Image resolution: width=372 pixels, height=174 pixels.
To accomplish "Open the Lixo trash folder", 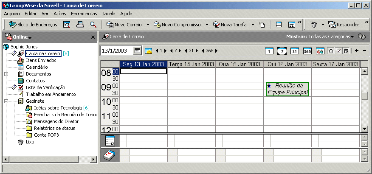I will (30, 142).
